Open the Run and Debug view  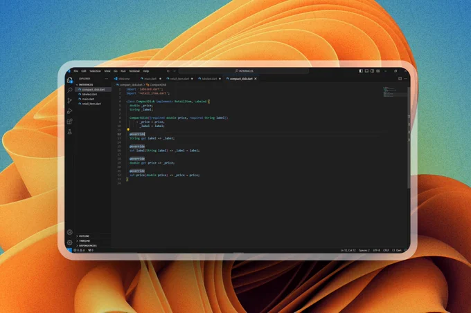[x=70, y=111]
